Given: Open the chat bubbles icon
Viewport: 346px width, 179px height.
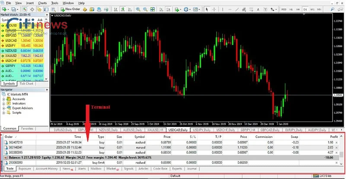Looking at the screenshot, I should pos(340,9).
